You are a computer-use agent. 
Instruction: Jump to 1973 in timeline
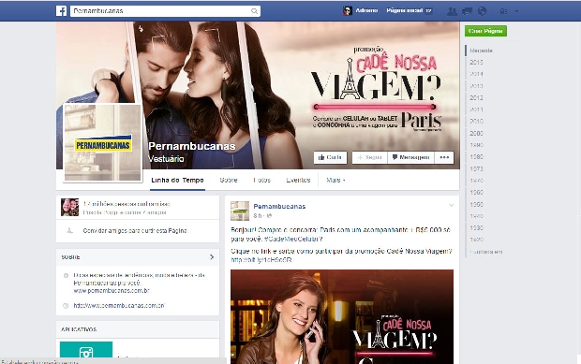476,168
